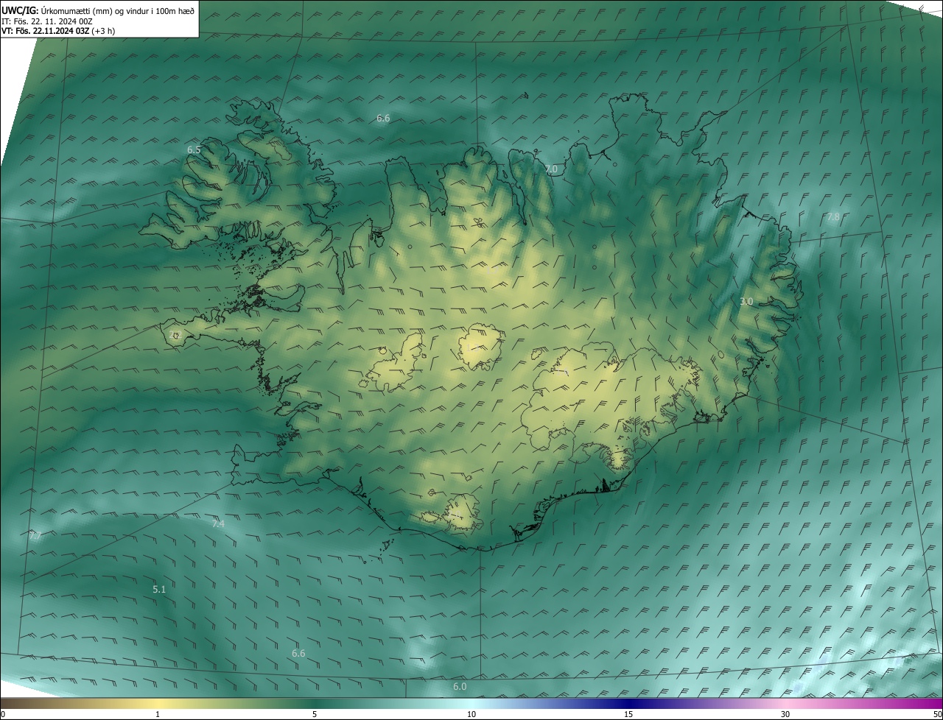The height and width of the screenshot is (720, 943).
Task: Click the 15 tick on the colour scale
Action: 628,714
